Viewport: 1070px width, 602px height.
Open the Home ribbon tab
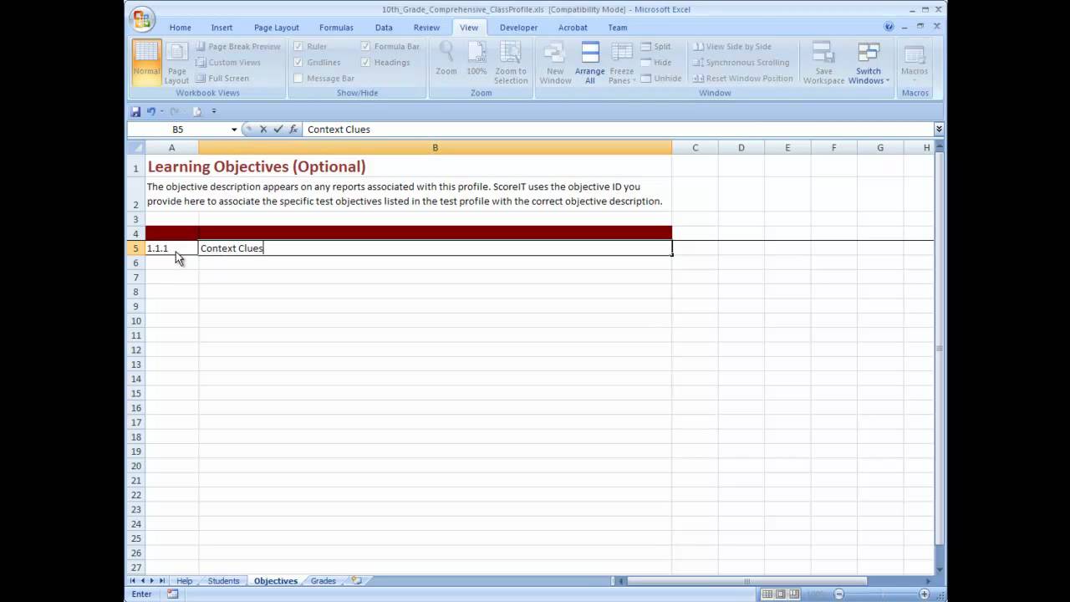pos(180,28)
